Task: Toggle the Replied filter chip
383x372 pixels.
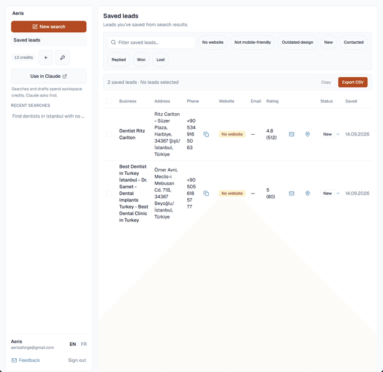Action: pyautogui.click(x=118, y=60)
